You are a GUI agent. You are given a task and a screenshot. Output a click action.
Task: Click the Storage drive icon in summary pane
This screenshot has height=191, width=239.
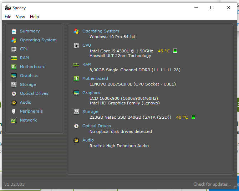[x=76, y=112]
